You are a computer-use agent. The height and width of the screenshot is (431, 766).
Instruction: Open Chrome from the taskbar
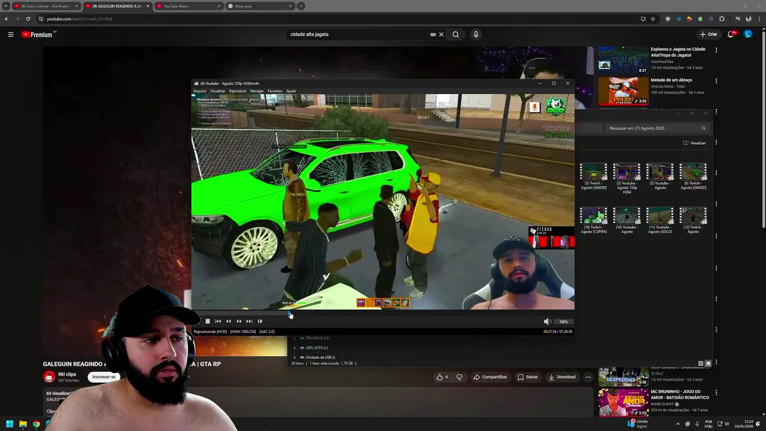click(x=36, y=424)
